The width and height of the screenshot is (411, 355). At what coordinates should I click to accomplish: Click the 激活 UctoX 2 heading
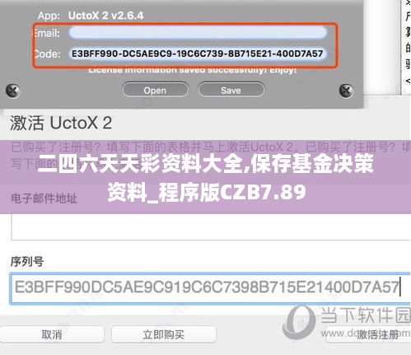[x=61, y=123]
